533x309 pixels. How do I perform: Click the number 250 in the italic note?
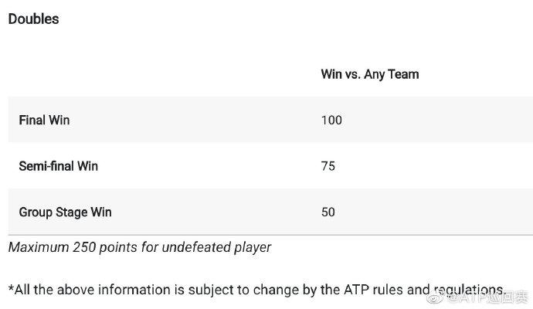coord(85,248)
